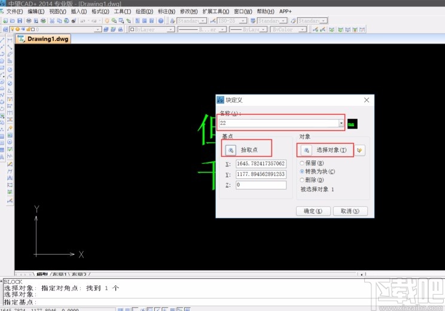Expand the block name dropdown arrow

pos(341,123)
